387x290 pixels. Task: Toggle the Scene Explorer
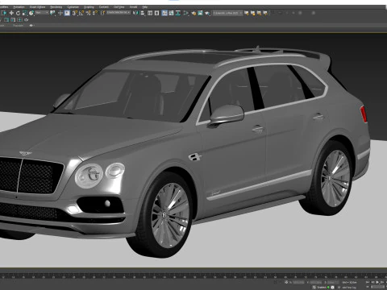tap(150, 13)
